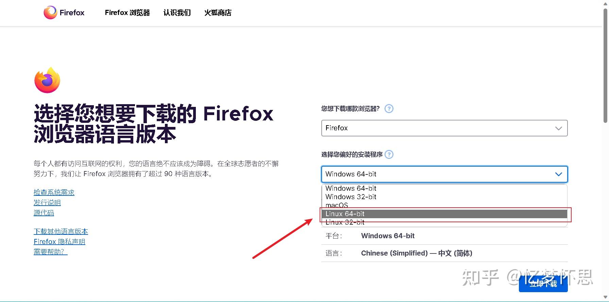Expand the Firefox browser dropdown
Screen dimensions: 609x302
pyautogui.click(x=444, y=128)
